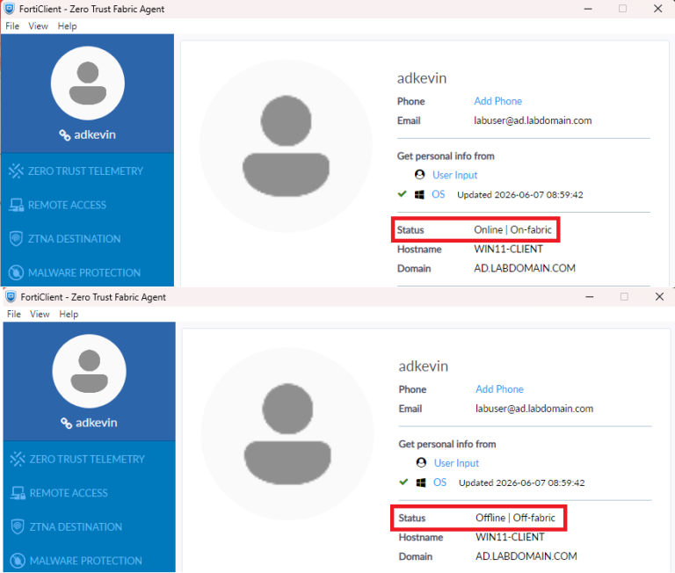Click sidebar avatar in upper window
675x573 pixels.
pyautogui.click(x=88, y=83)
